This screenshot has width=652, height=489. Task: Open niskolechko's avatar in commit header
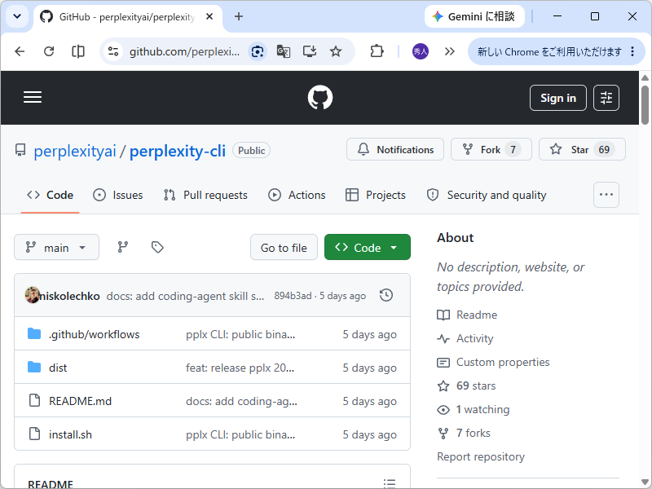(x=32, y=295)
